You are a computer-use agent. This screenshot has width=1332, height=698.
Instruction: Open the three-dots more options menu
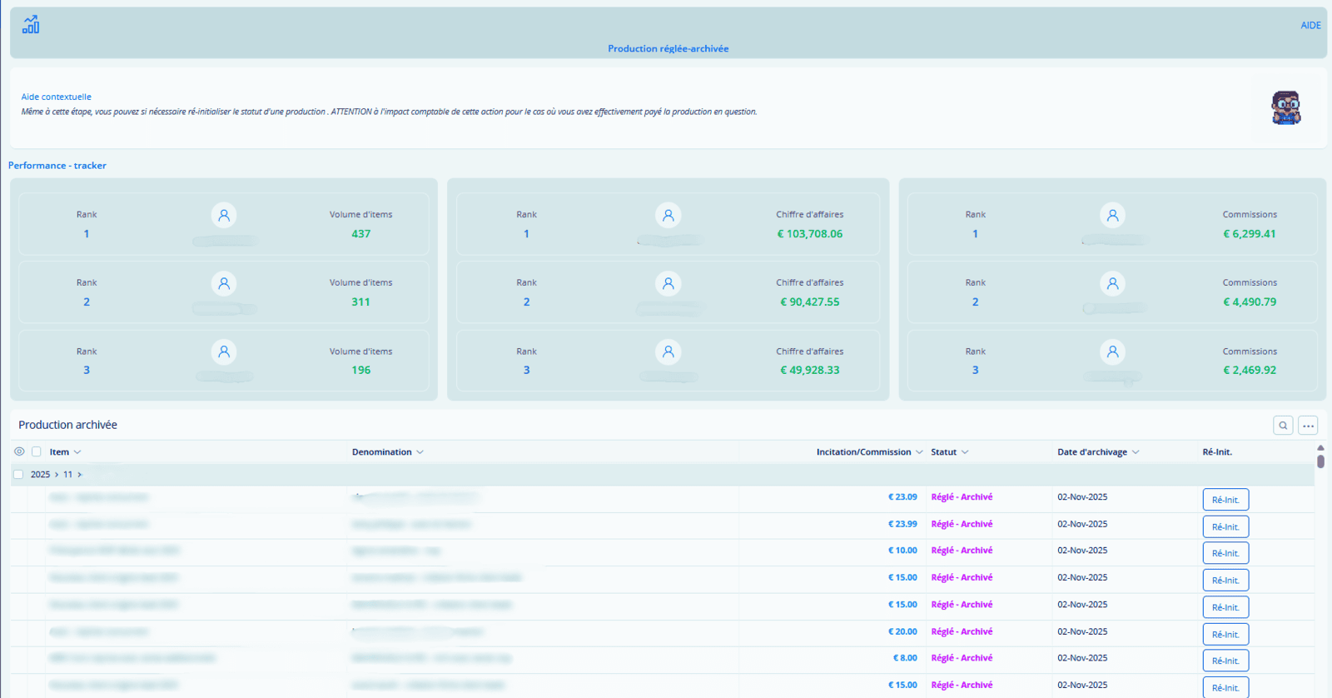click(1308, 426)
